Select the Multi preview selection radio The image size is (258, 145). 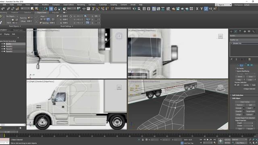click(x=251, y=85)
